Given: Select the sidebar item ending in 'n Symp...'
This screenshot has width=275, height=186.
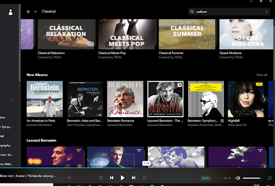Looking at the screenshot, I should (6, 127).
